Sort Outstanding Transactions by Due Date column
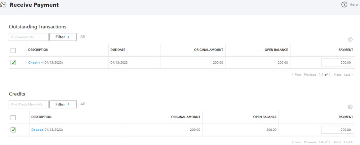This screenshot has width=360, height=145. (118, 50)
